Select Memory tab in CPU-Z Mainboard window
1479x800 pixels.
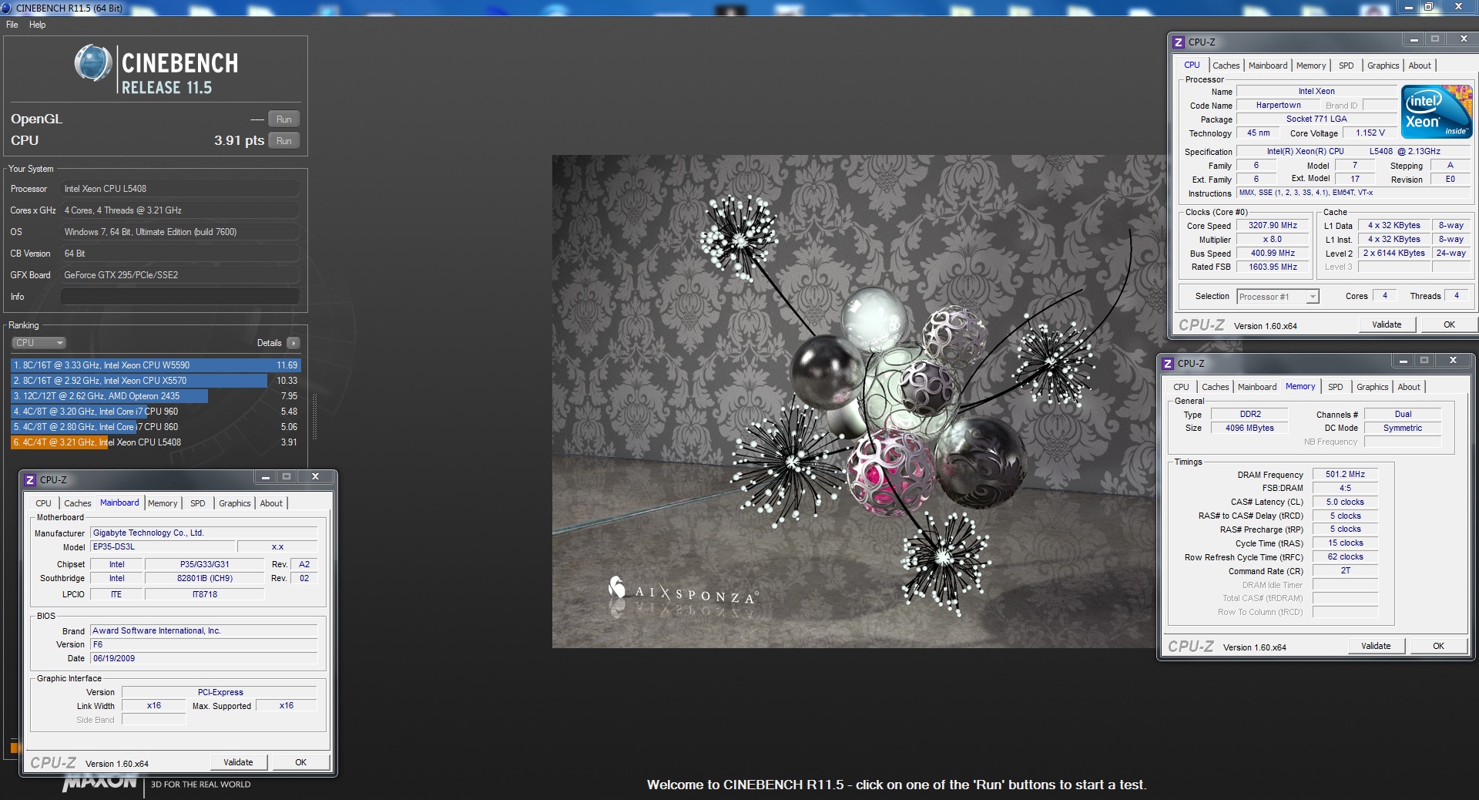click(x=163, y=503)
